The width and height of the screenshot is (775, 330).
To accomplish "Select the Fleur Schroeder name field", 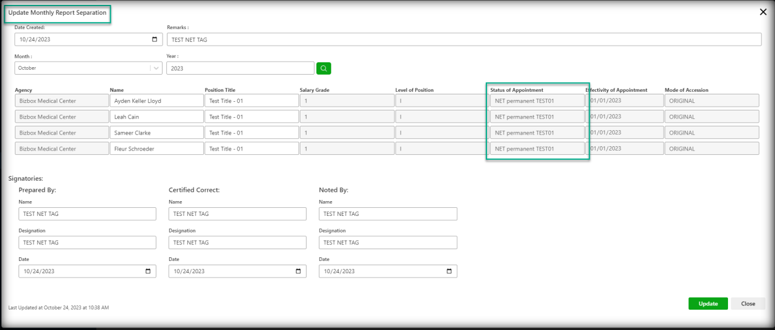I will [156, 149].
